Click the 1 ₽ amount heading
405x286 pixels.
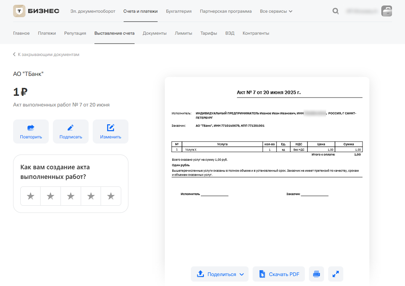pos(20,92)
